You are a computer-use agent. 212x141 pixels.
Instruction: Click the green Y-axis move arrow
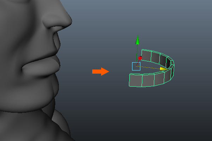[137, 40]
